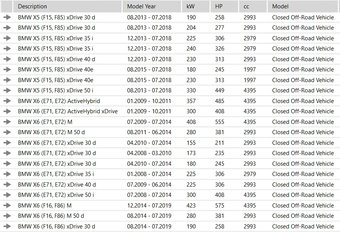Click arrow icon beside X6 ActiveHybrid xDrive row
340x233 pixels.
point(7,111)
